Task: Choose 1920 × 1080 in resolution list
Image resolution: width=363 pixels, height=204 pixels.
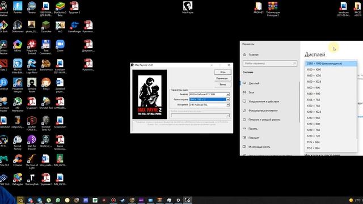Action: (x=331, y=69)
